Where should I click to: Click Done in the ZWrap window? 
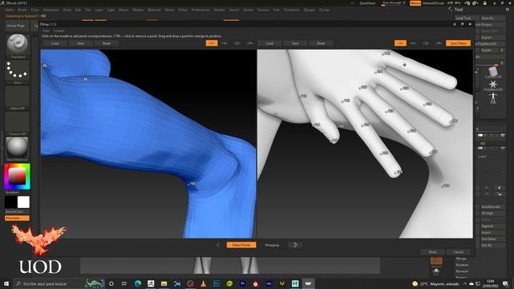[432, 252]
